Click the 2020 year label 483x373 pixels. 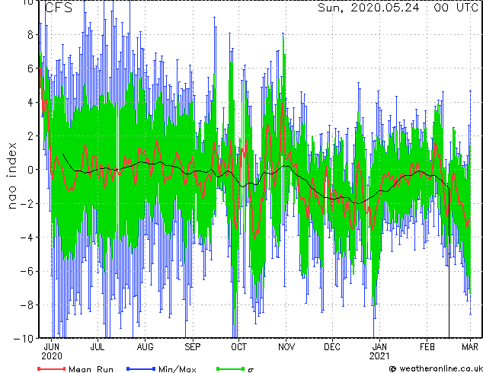pyautogui.click(x=52, y=356)
